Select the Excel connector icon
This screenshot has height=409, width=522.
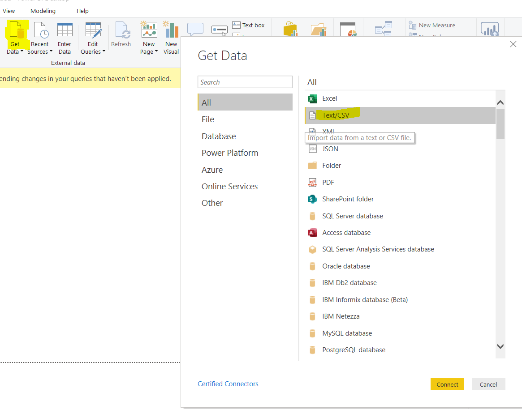(313, 98)
